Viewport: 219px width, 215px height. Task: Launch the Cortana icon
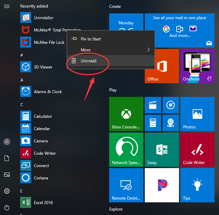[26, 178]
